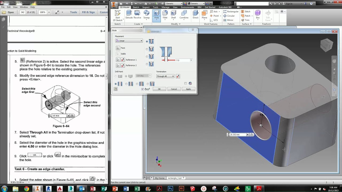Click the Stitch surface tool

click(x=246, y=12)
